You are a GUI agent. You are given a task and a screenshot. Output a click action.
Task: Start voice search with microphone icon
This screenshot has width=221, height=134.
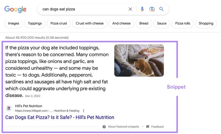pos(142,9)
